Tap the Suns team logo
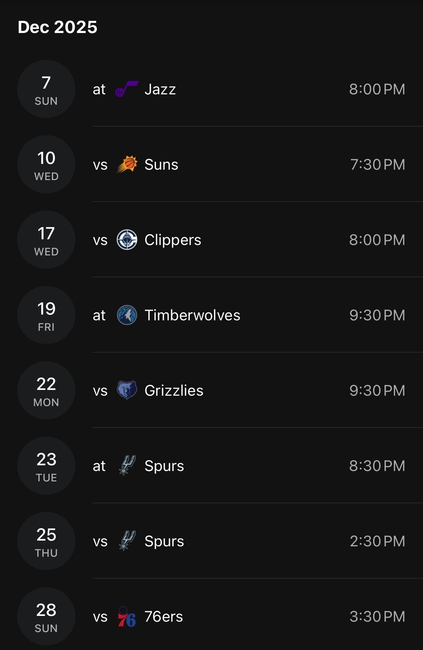 click(127, 164)
